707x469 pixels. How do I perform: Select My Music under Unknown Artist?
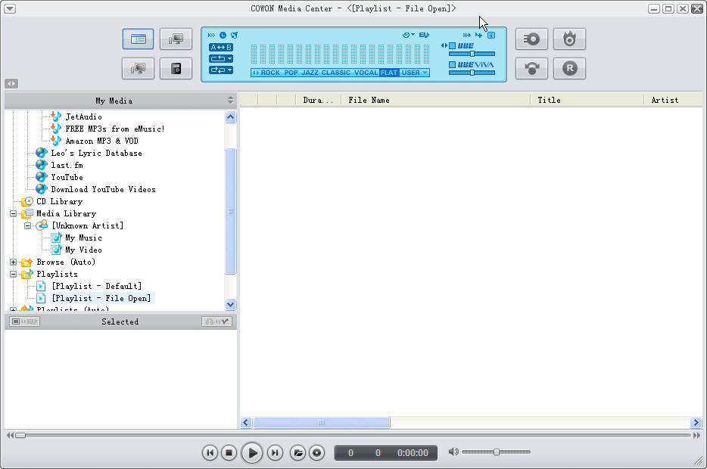(x=83, y=238)
